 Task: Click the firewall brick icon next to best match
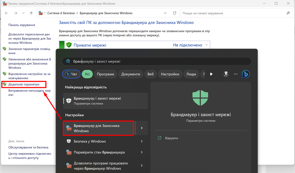point(68,101)
